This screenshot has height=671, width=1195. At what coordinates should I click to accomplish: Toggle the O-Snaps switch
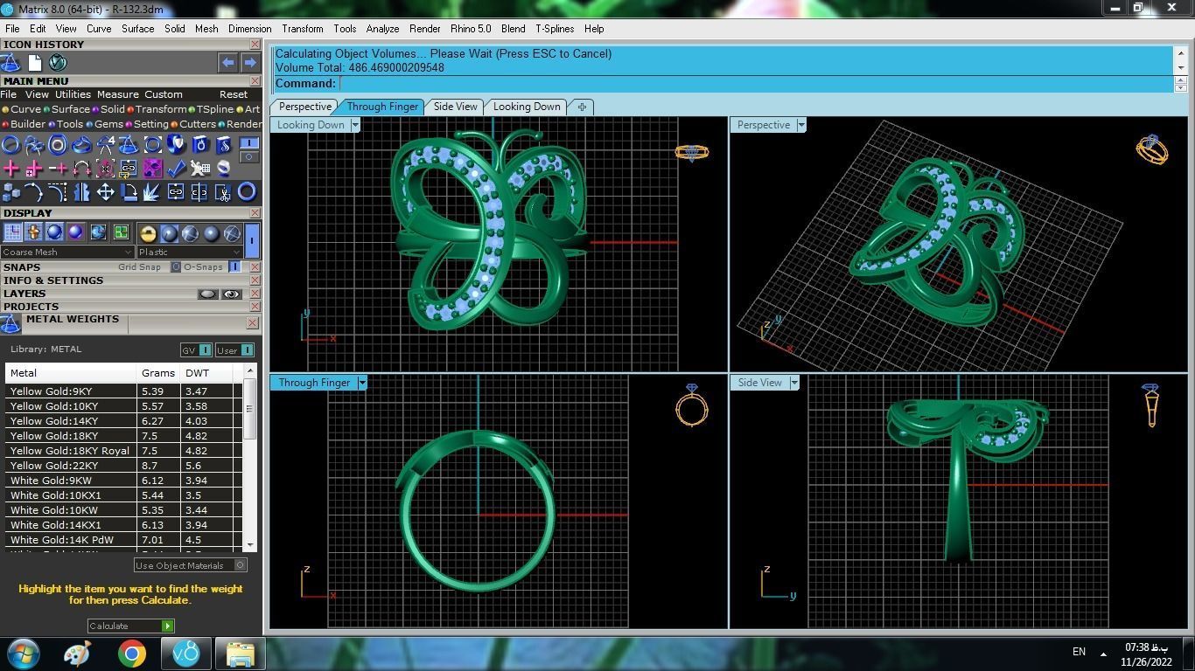234,266
